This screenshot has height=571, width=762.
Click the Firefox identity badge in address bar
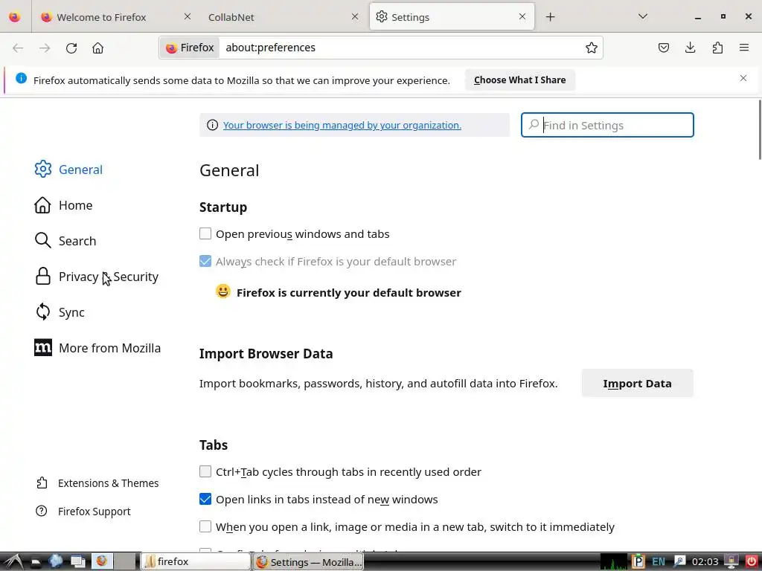tap(190, 48)
